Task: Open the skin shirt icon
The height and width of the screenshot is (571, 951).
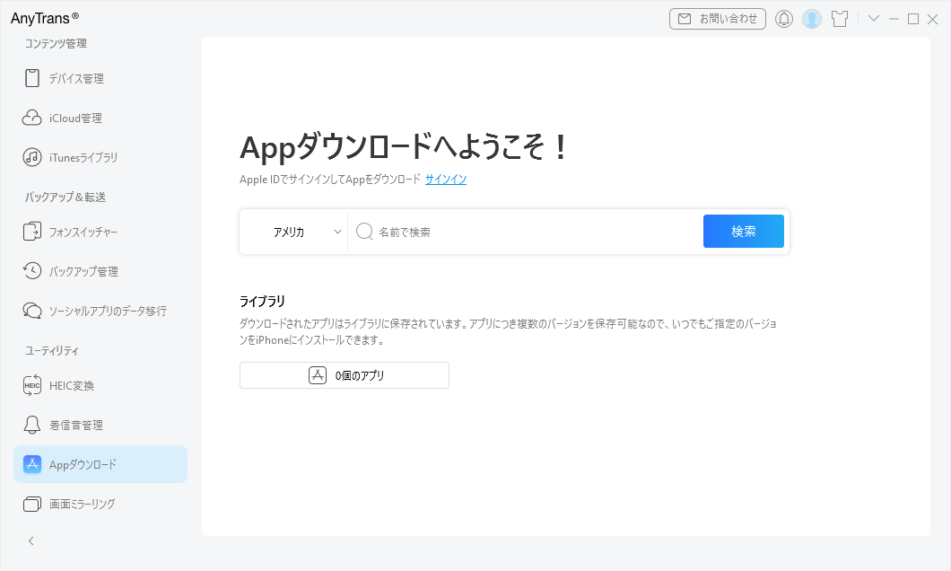Action: [840, 19]
